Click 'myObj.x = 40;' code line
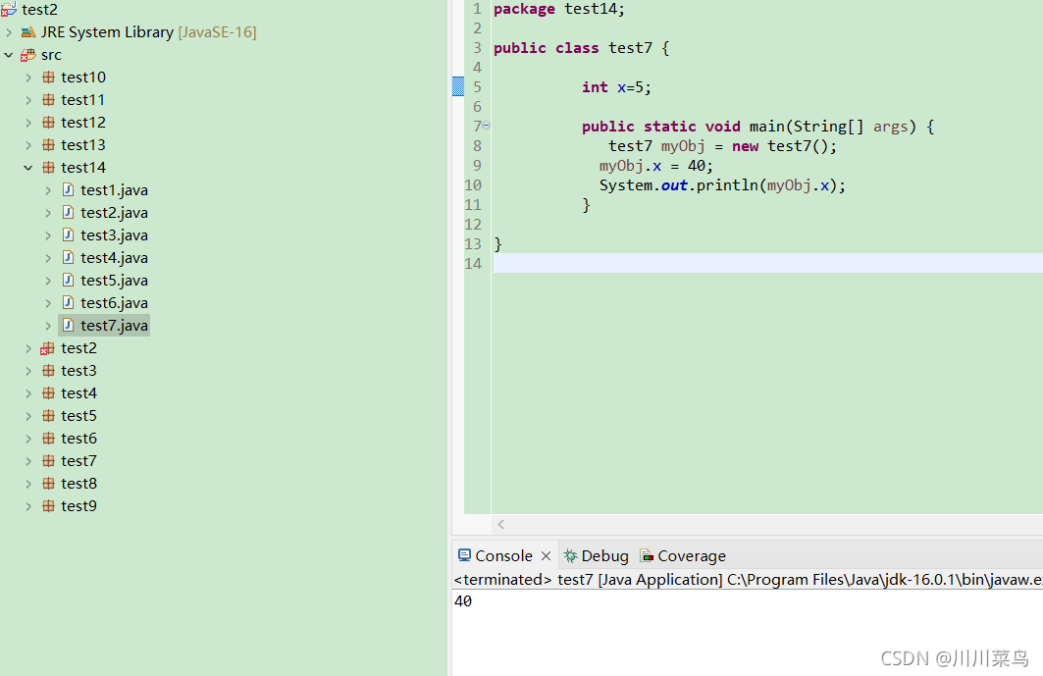Viewport: 1043px width, 676px height. [655, 166]
